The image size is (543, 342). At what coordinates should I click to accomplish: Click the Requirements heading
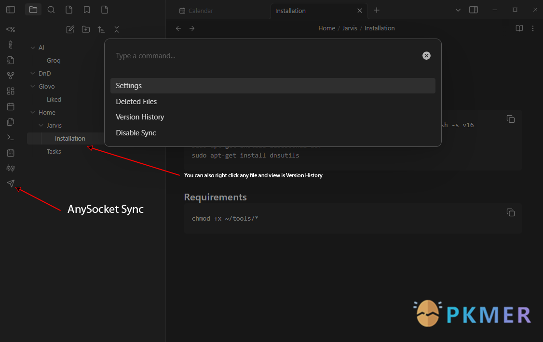point(216,197)
